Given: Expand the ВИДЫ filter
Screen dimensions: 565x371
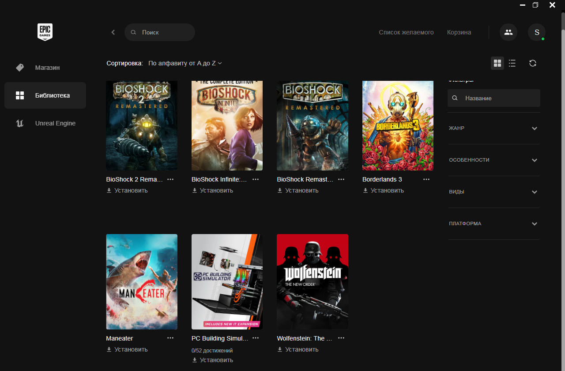Looking at the screenshot, I should point(494,192).
